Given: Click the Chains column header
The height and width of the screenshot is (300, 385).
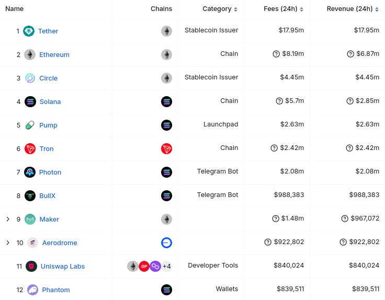Looking at the screenshot, I should [161, 8].
